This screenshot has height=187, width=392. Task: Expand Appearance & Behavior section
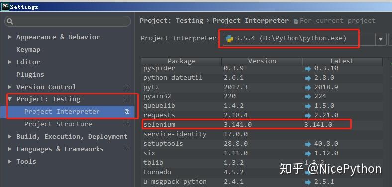pyautogui.click(x=10, y=37)
